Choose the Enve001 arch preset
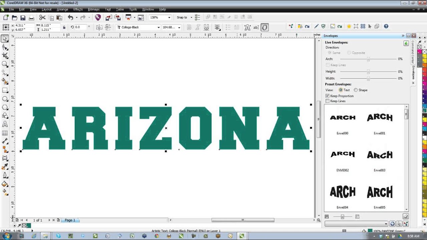 [380, 117]
